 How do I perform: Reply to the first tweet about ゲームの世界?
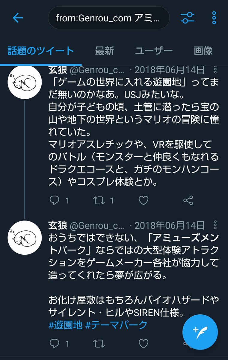[55, 200]
